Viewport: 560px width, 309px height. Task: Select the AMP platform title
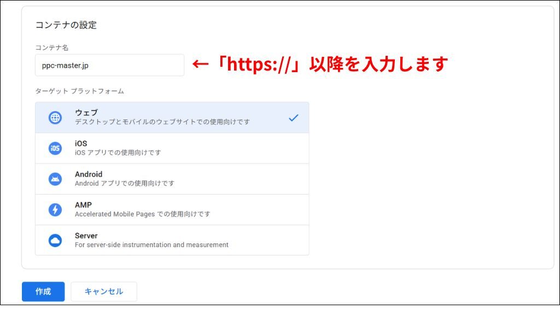coord(83,205)
